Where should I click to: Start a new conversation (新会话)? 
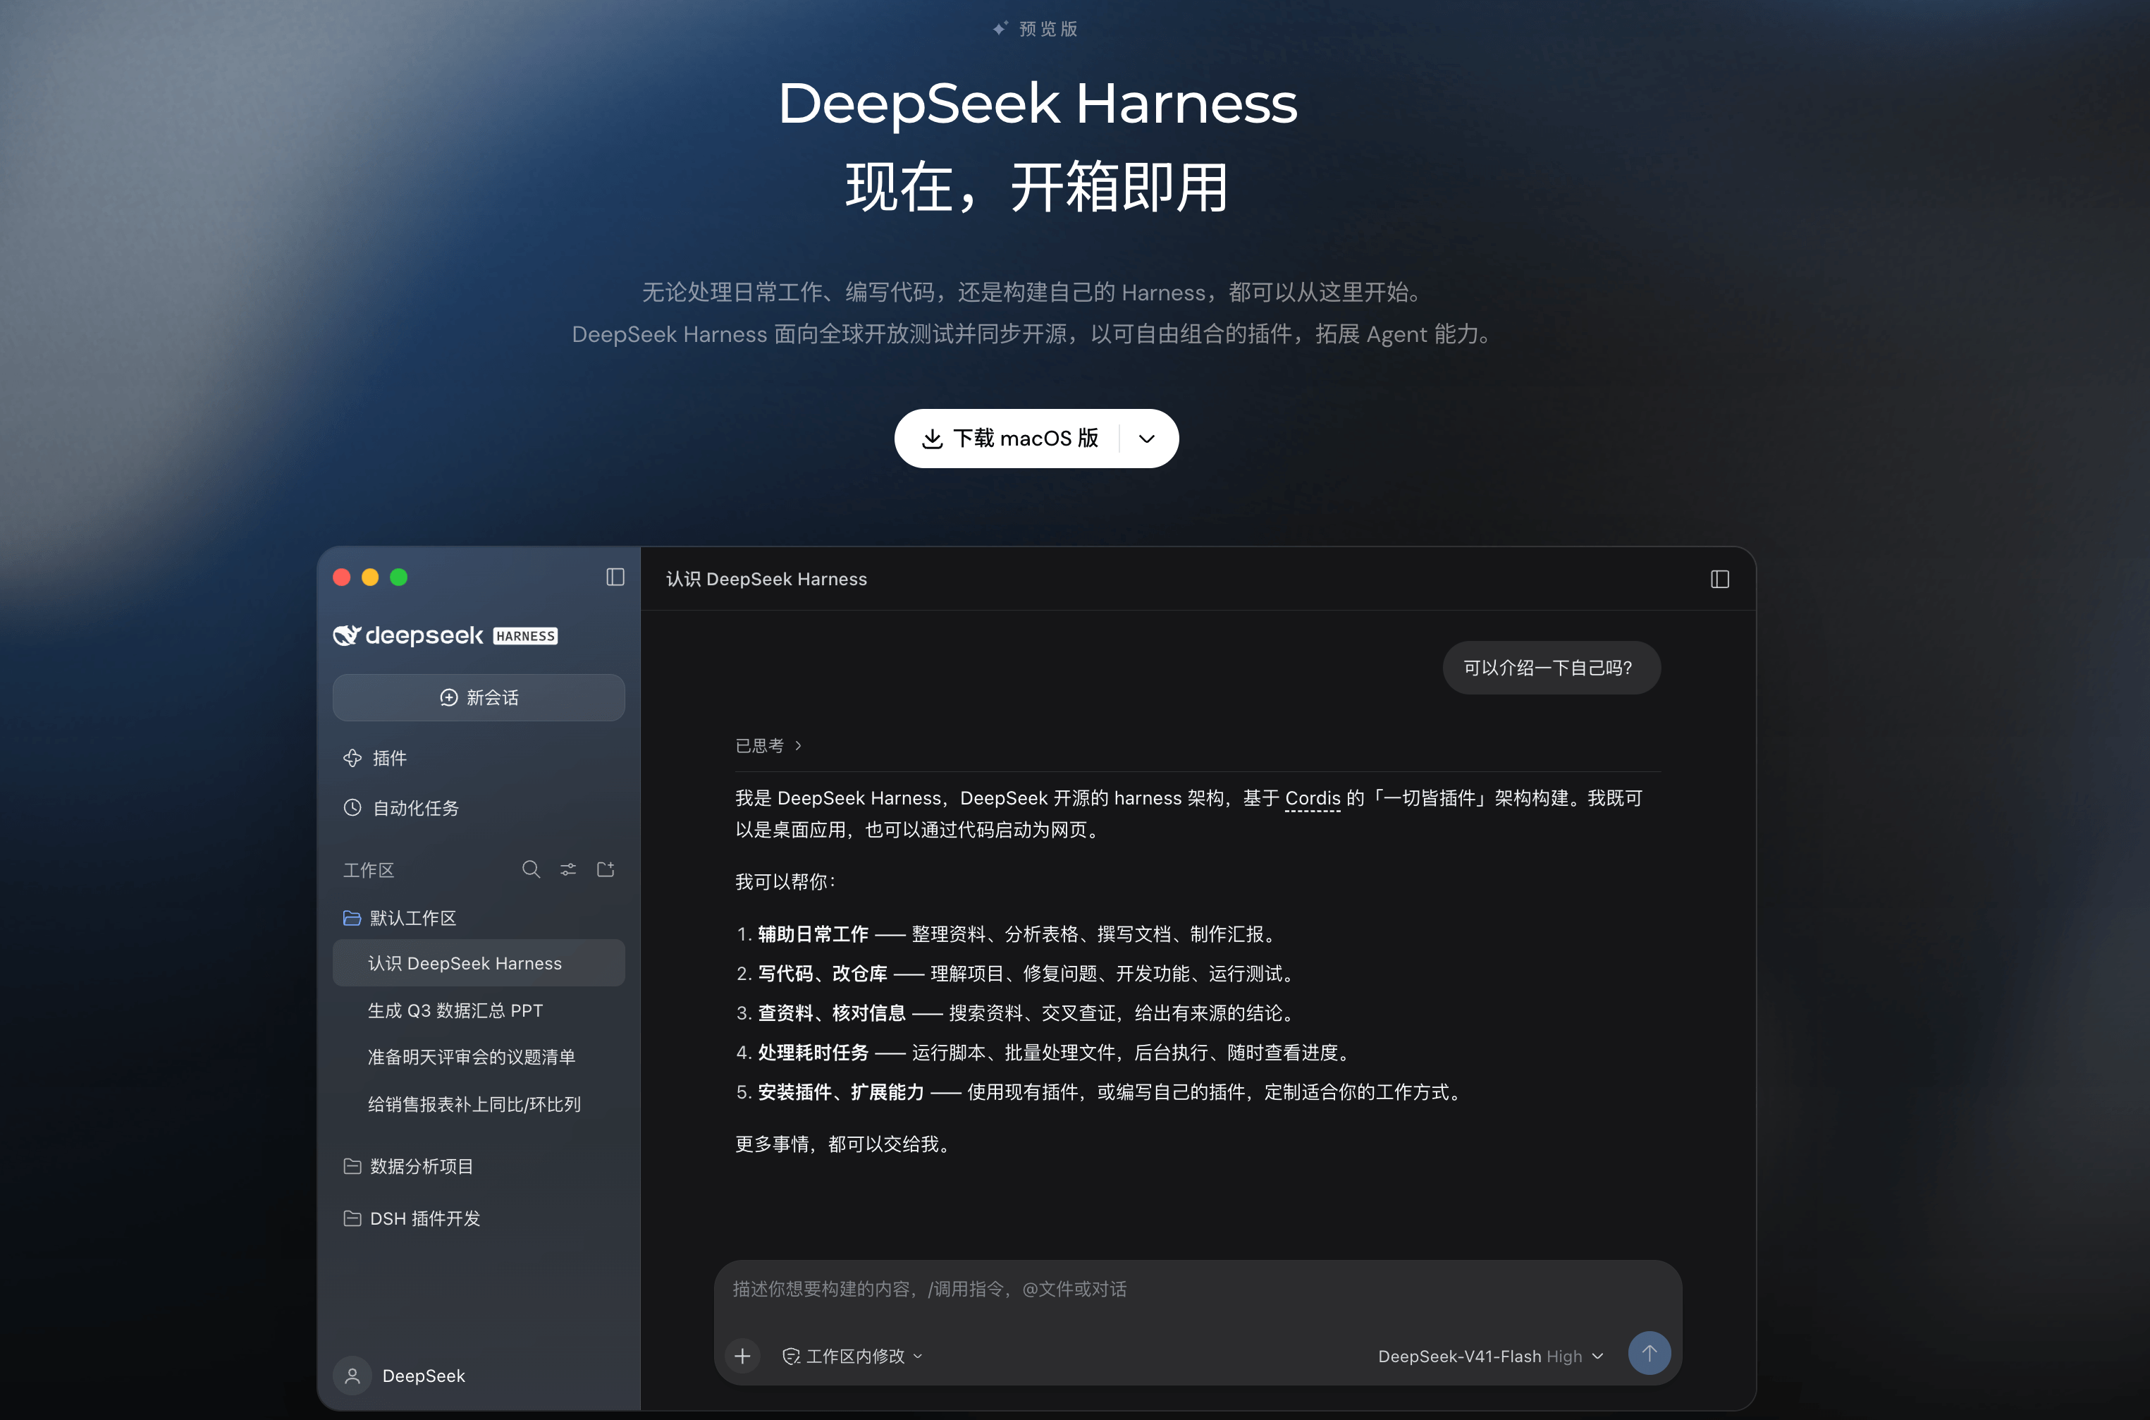478,697
